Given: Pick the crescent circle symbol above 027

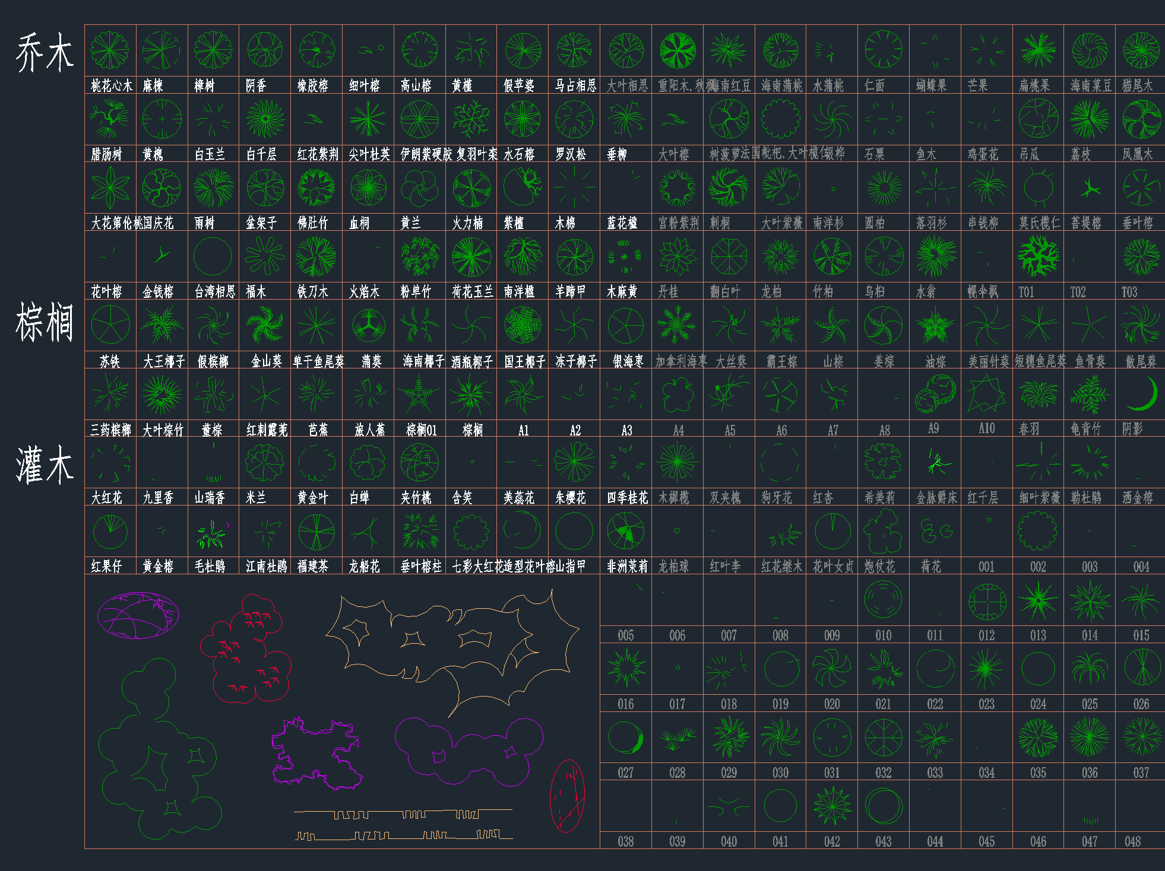Looking at the screenshot, I should click(626, 738).
